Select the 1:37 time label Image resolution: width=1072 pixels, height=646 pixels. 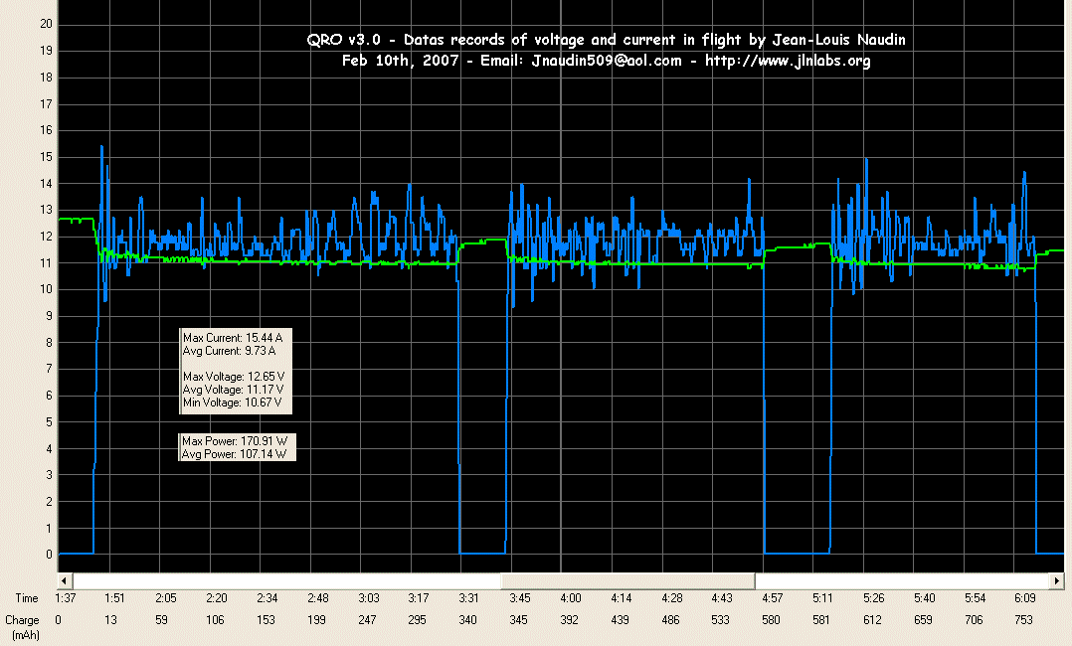click(x=65, y=598)
